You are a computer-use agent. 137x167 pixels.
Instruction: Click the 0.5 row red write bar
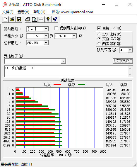coord(17,89)
